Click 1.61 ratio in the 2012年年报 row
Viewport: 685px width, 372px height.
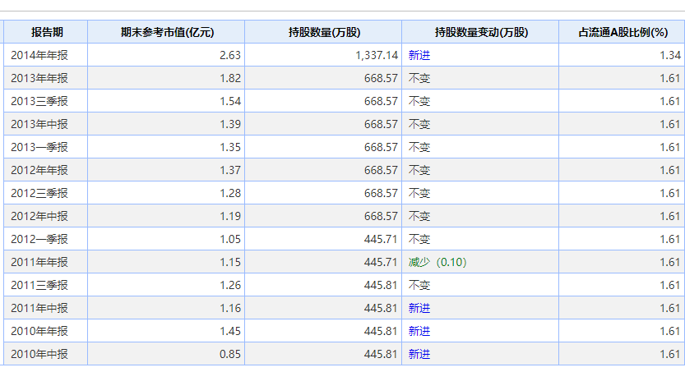622,170
